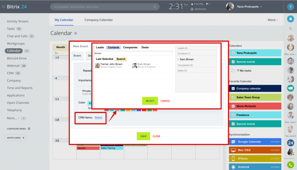The image size is (297, 170).
Task: Open Webmail in left sidebar
Action: [x=13, y=66]
